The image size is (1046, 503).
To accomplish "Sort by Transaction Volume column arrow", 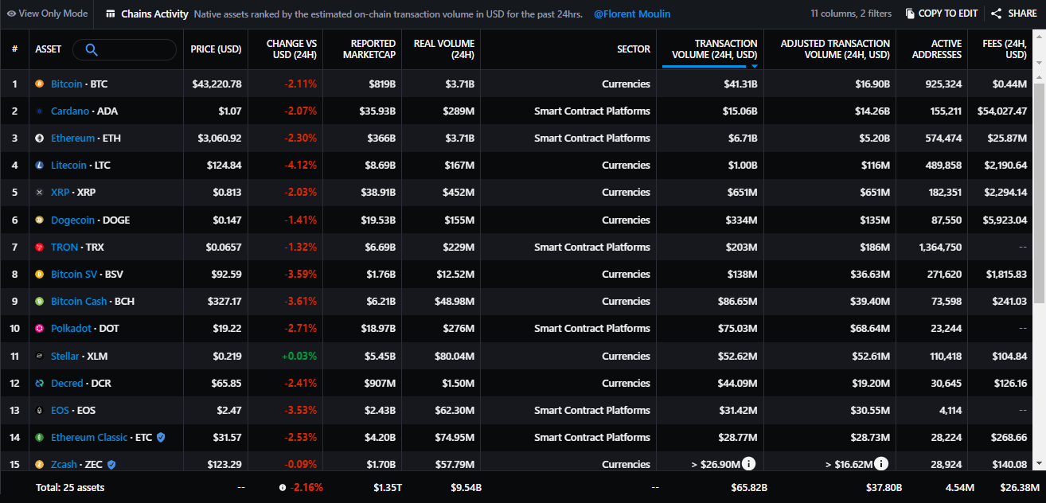I will coord(755,66).
